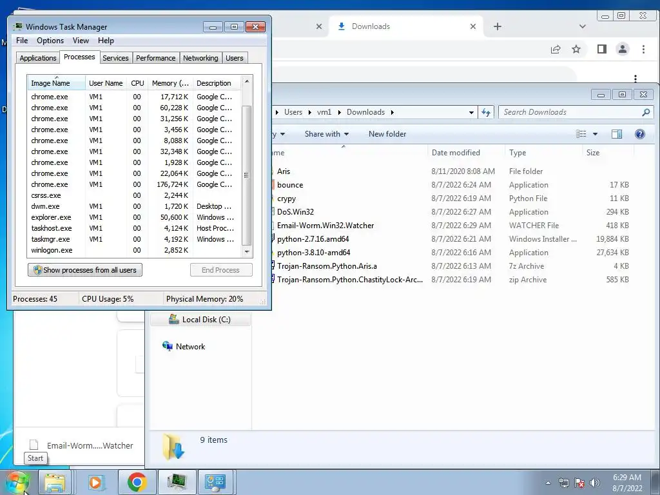
Task: Open the Action Center flag icon
Action: (x=579, y=483)
